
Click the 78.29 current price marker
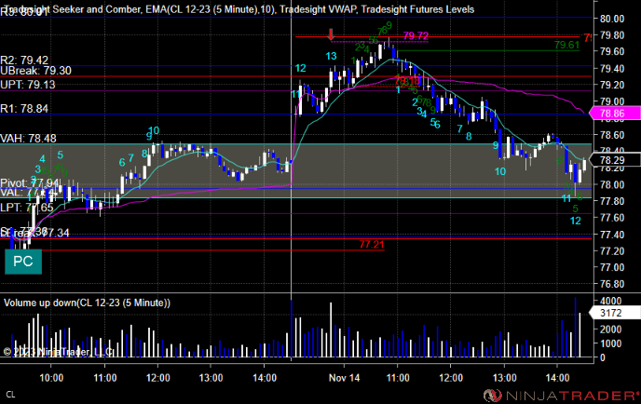click(614, 160)
